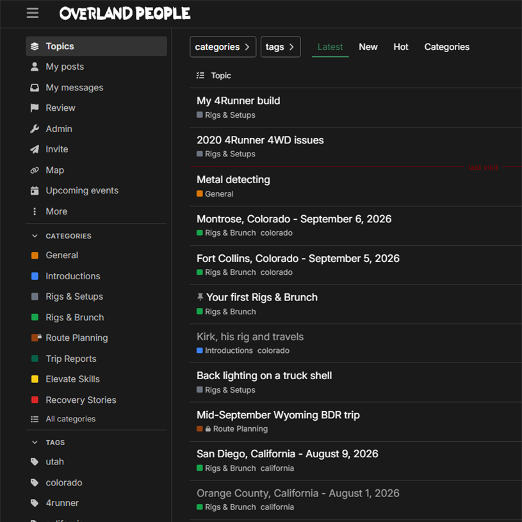Click the Topic column header
The width and height of the screenshot is (522, 522).
pyautogui.click(x=221, y=76)
